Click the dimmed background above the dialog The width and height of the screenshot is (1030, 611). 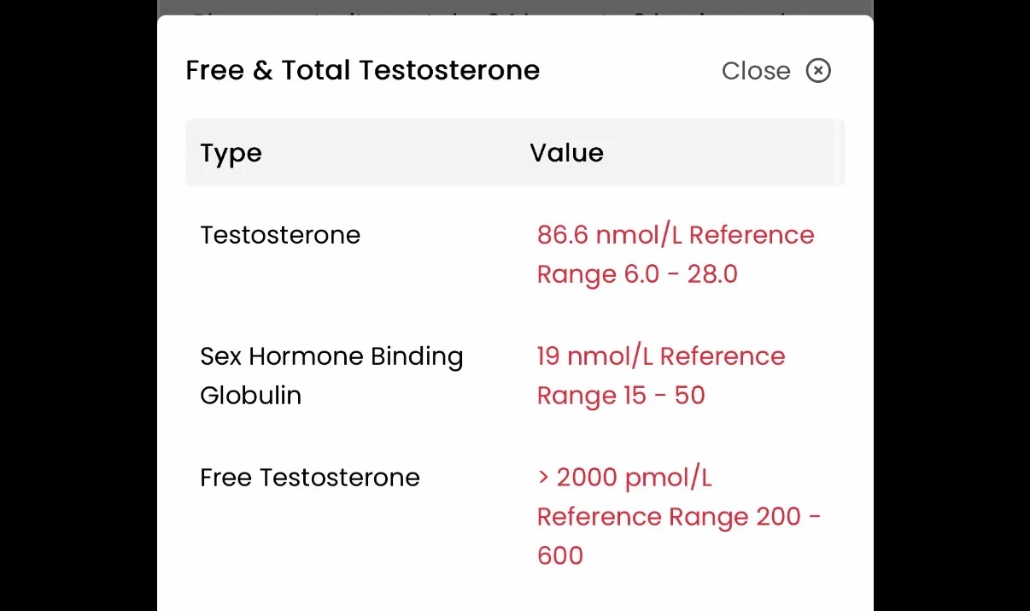click(515, 7)
